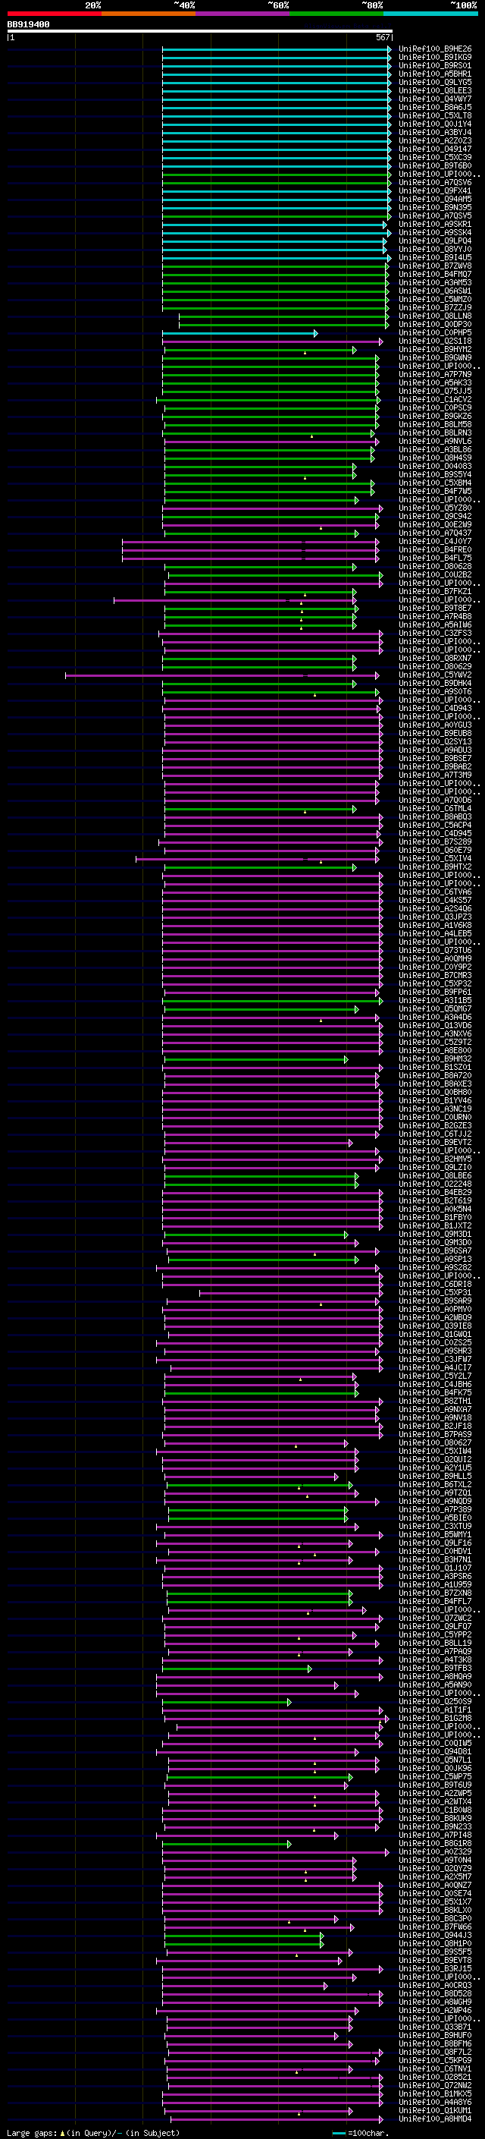Click the label UniRef100_A9SKR1
The height and width of the screenshot is (2139, 485).
(435, 224)
